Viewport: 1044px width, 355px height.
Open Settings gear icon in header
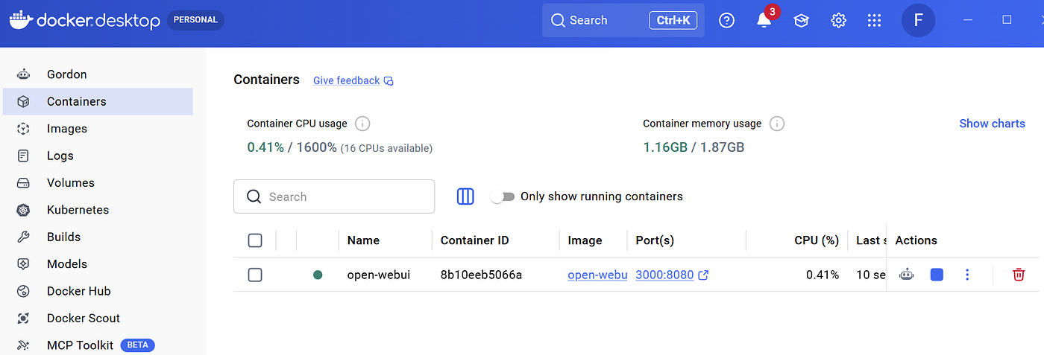coord(838,21)
